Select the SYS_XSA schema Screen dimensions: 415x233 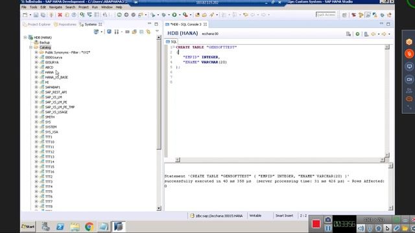tap(51, 132)
